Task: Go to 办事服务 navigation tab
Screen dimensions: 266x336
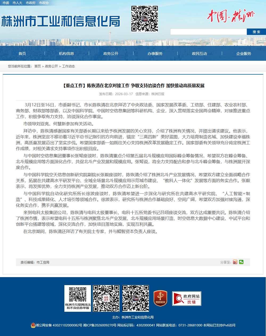Action: 155,54
